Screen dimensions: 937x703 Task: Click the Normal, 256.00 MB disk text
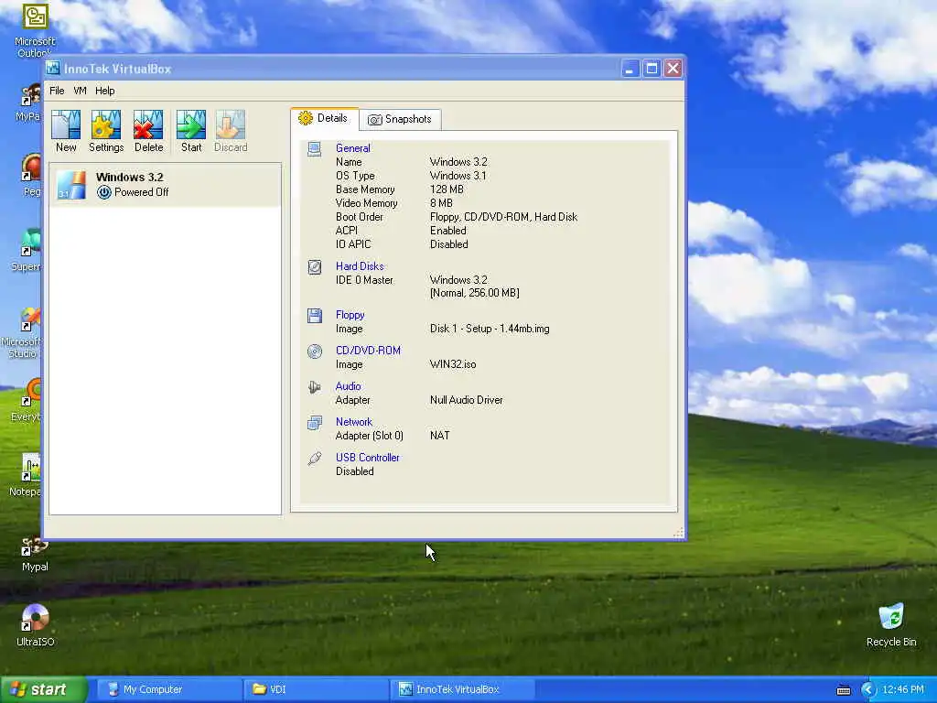475,293
